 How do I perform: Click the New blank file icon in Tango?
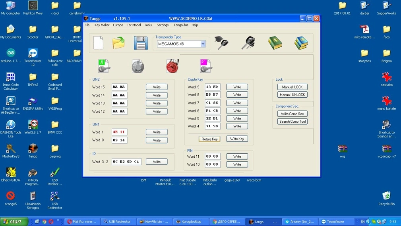point(98,42)
